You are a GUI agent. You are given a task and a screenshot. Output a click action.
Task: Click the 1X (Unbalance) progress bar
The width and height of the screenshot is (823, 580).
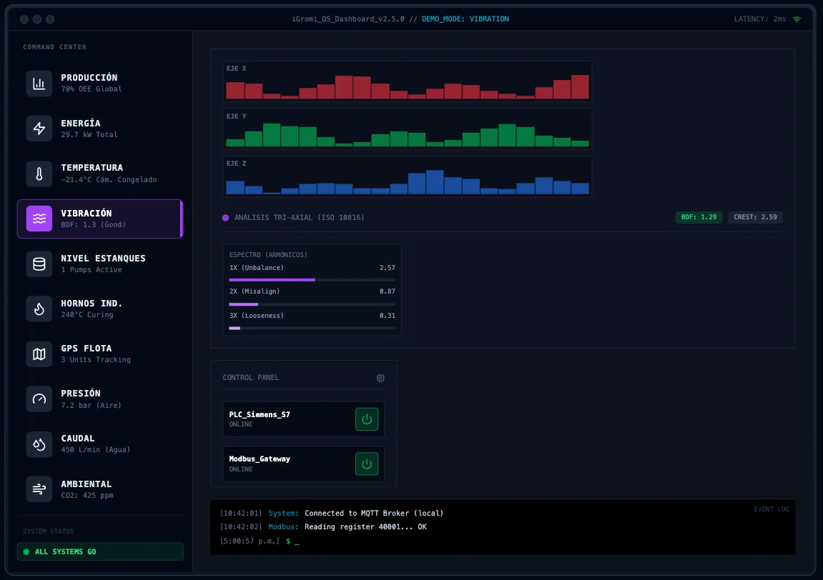coord(312,280)
